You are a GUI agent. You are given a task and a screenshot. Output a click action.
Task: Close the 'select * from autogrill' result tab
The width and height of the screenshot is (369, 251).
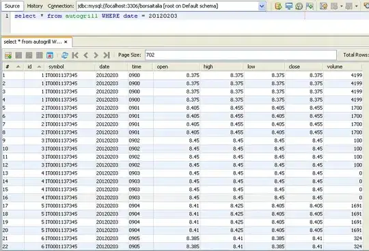pos(66,42)
